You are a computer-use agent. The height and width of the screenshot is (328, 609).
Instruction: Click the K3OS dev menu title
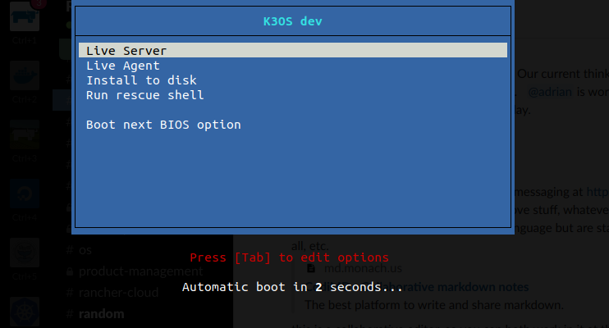click(293, 21)
